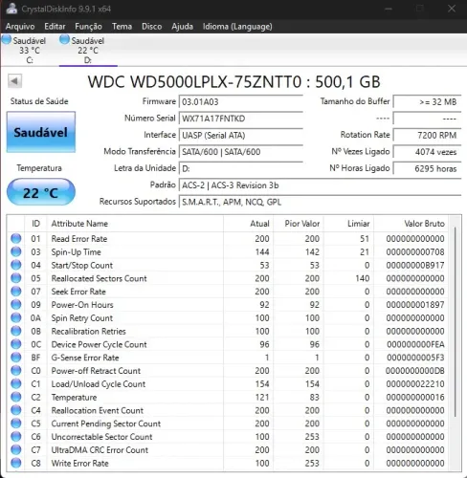Open the Arquivo menu
This screenshot has width=467, height=478.
[x=20, y=27]
